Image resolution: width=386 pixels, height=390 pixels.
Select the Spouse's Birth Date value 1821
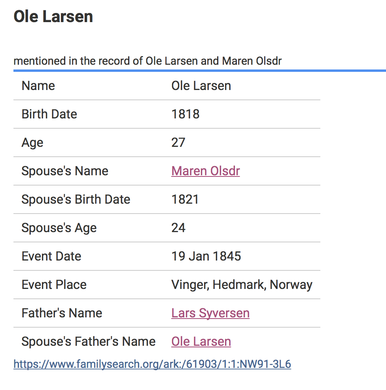(185, 199)
